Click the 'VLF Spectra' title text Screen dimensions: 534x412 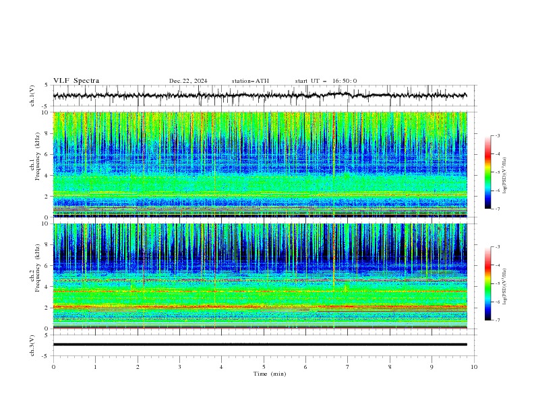tap(76, 81)
